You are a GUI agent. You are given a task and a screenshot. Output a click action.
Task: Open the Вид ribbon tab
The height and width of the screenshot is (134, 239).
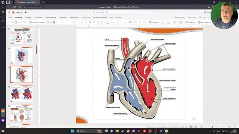coord(111,17)
